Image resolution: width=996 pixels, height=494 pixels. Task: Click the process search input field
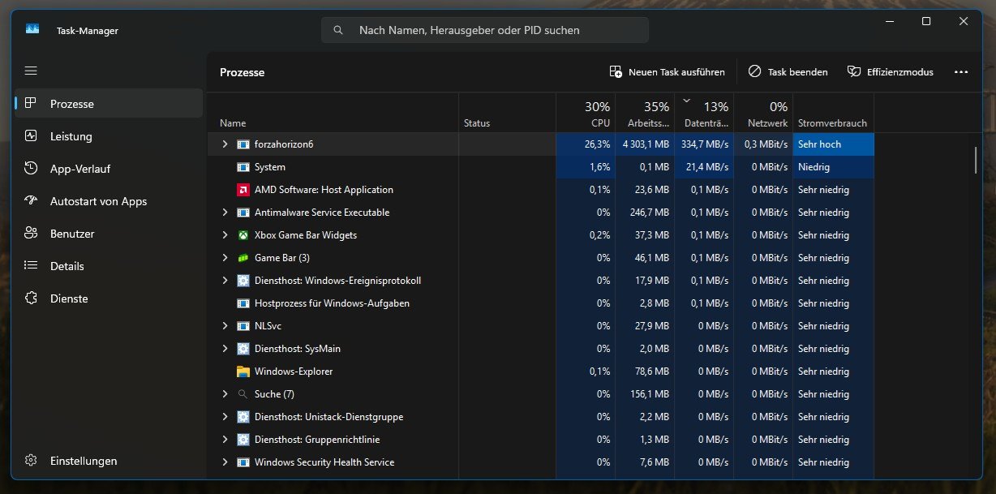(485, 31)
